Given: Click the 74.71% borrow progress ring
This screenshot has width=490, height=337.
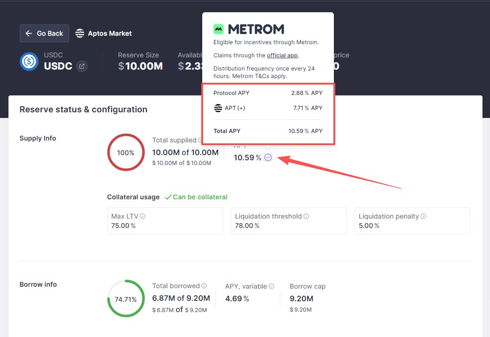Looking at the screenshot, I should (x=126, y=299).
